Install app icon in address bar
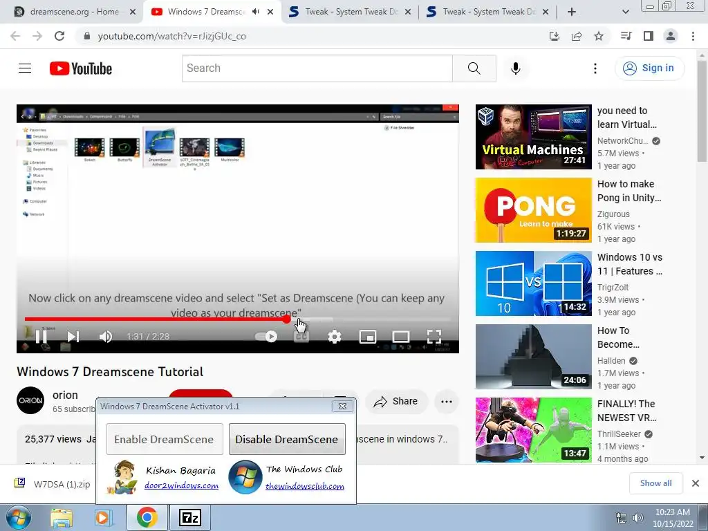This screenshot has width=708, height=531. pyautogui.click(x=554, y=36)
